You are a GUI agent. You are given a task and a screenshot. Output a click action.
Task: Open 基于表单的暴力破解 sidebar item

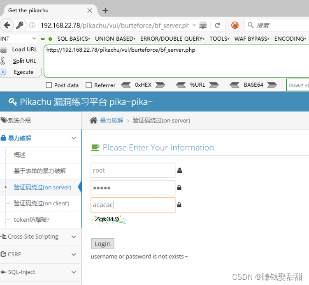click(x=40, y=171)
